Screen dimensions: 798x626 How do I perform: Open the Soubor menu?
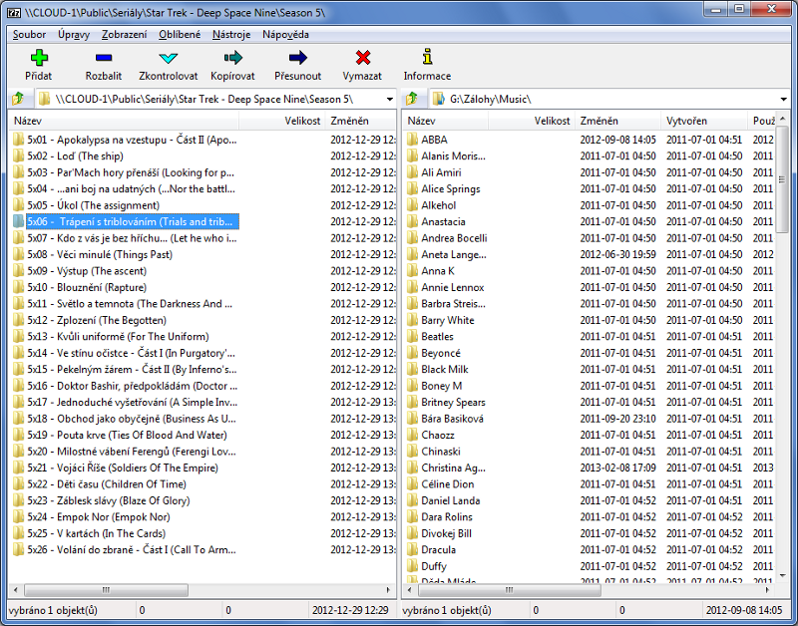(x=29, y=34)
